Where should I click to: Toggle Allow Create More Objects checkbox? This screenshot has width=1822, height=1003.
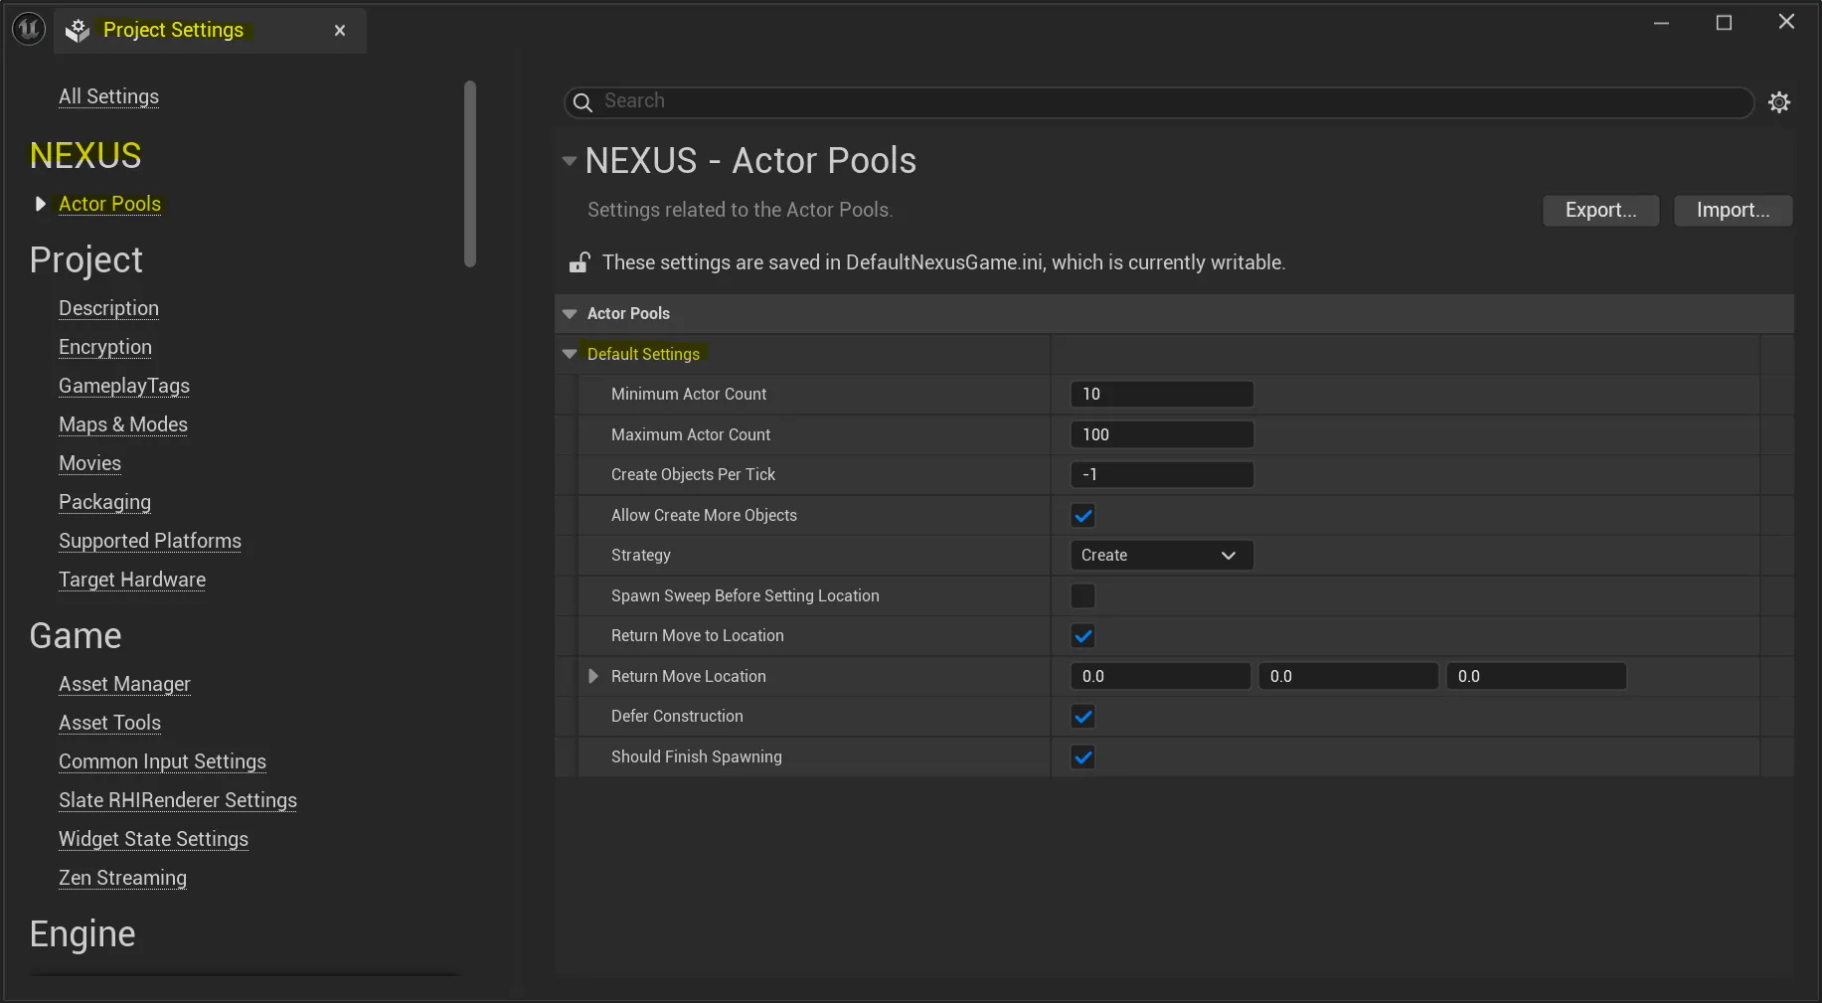1082,516
